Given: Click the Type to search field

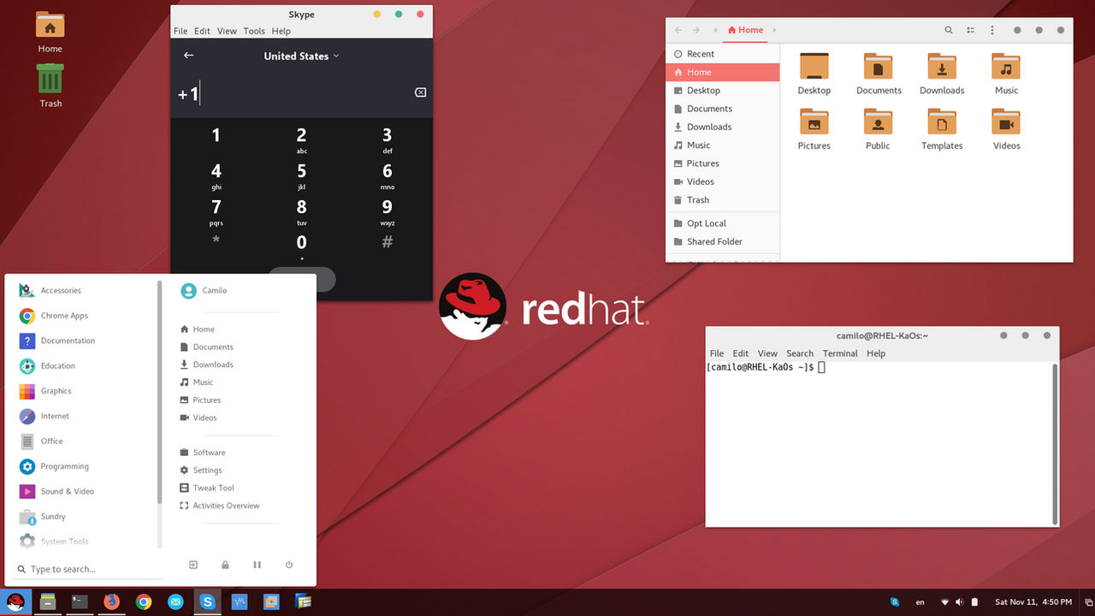Looking at the screenshot, I should pos(89,569).
